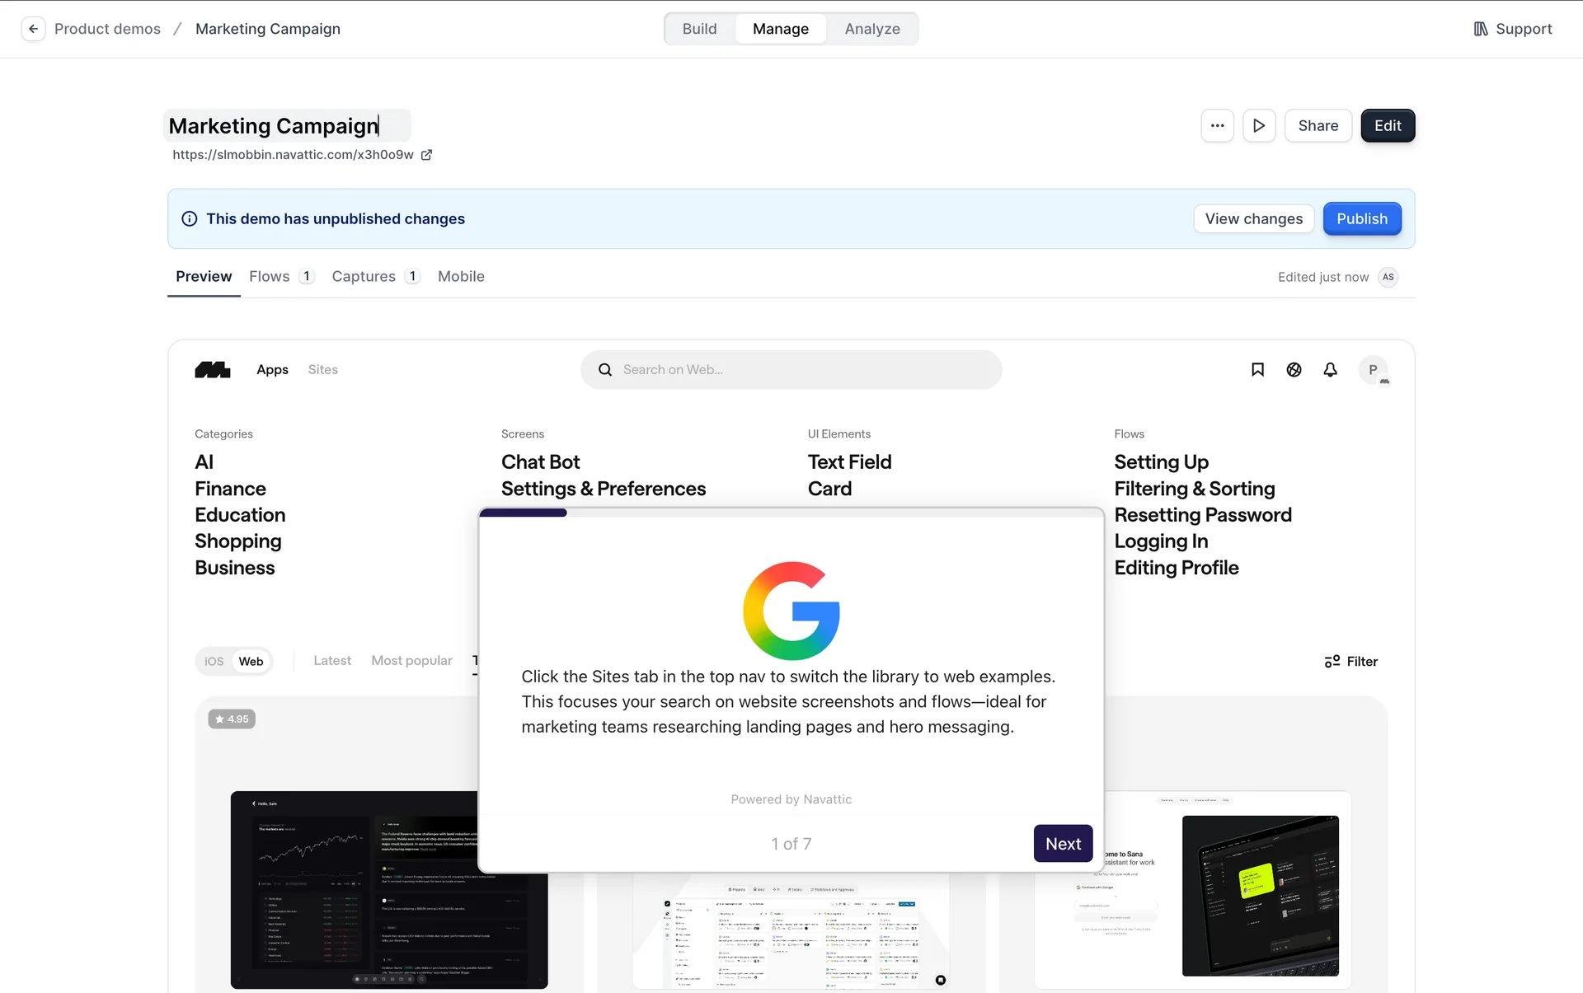1583x993 pixels.
Task: Click the Support book icon
Action: pos(1481,29)
